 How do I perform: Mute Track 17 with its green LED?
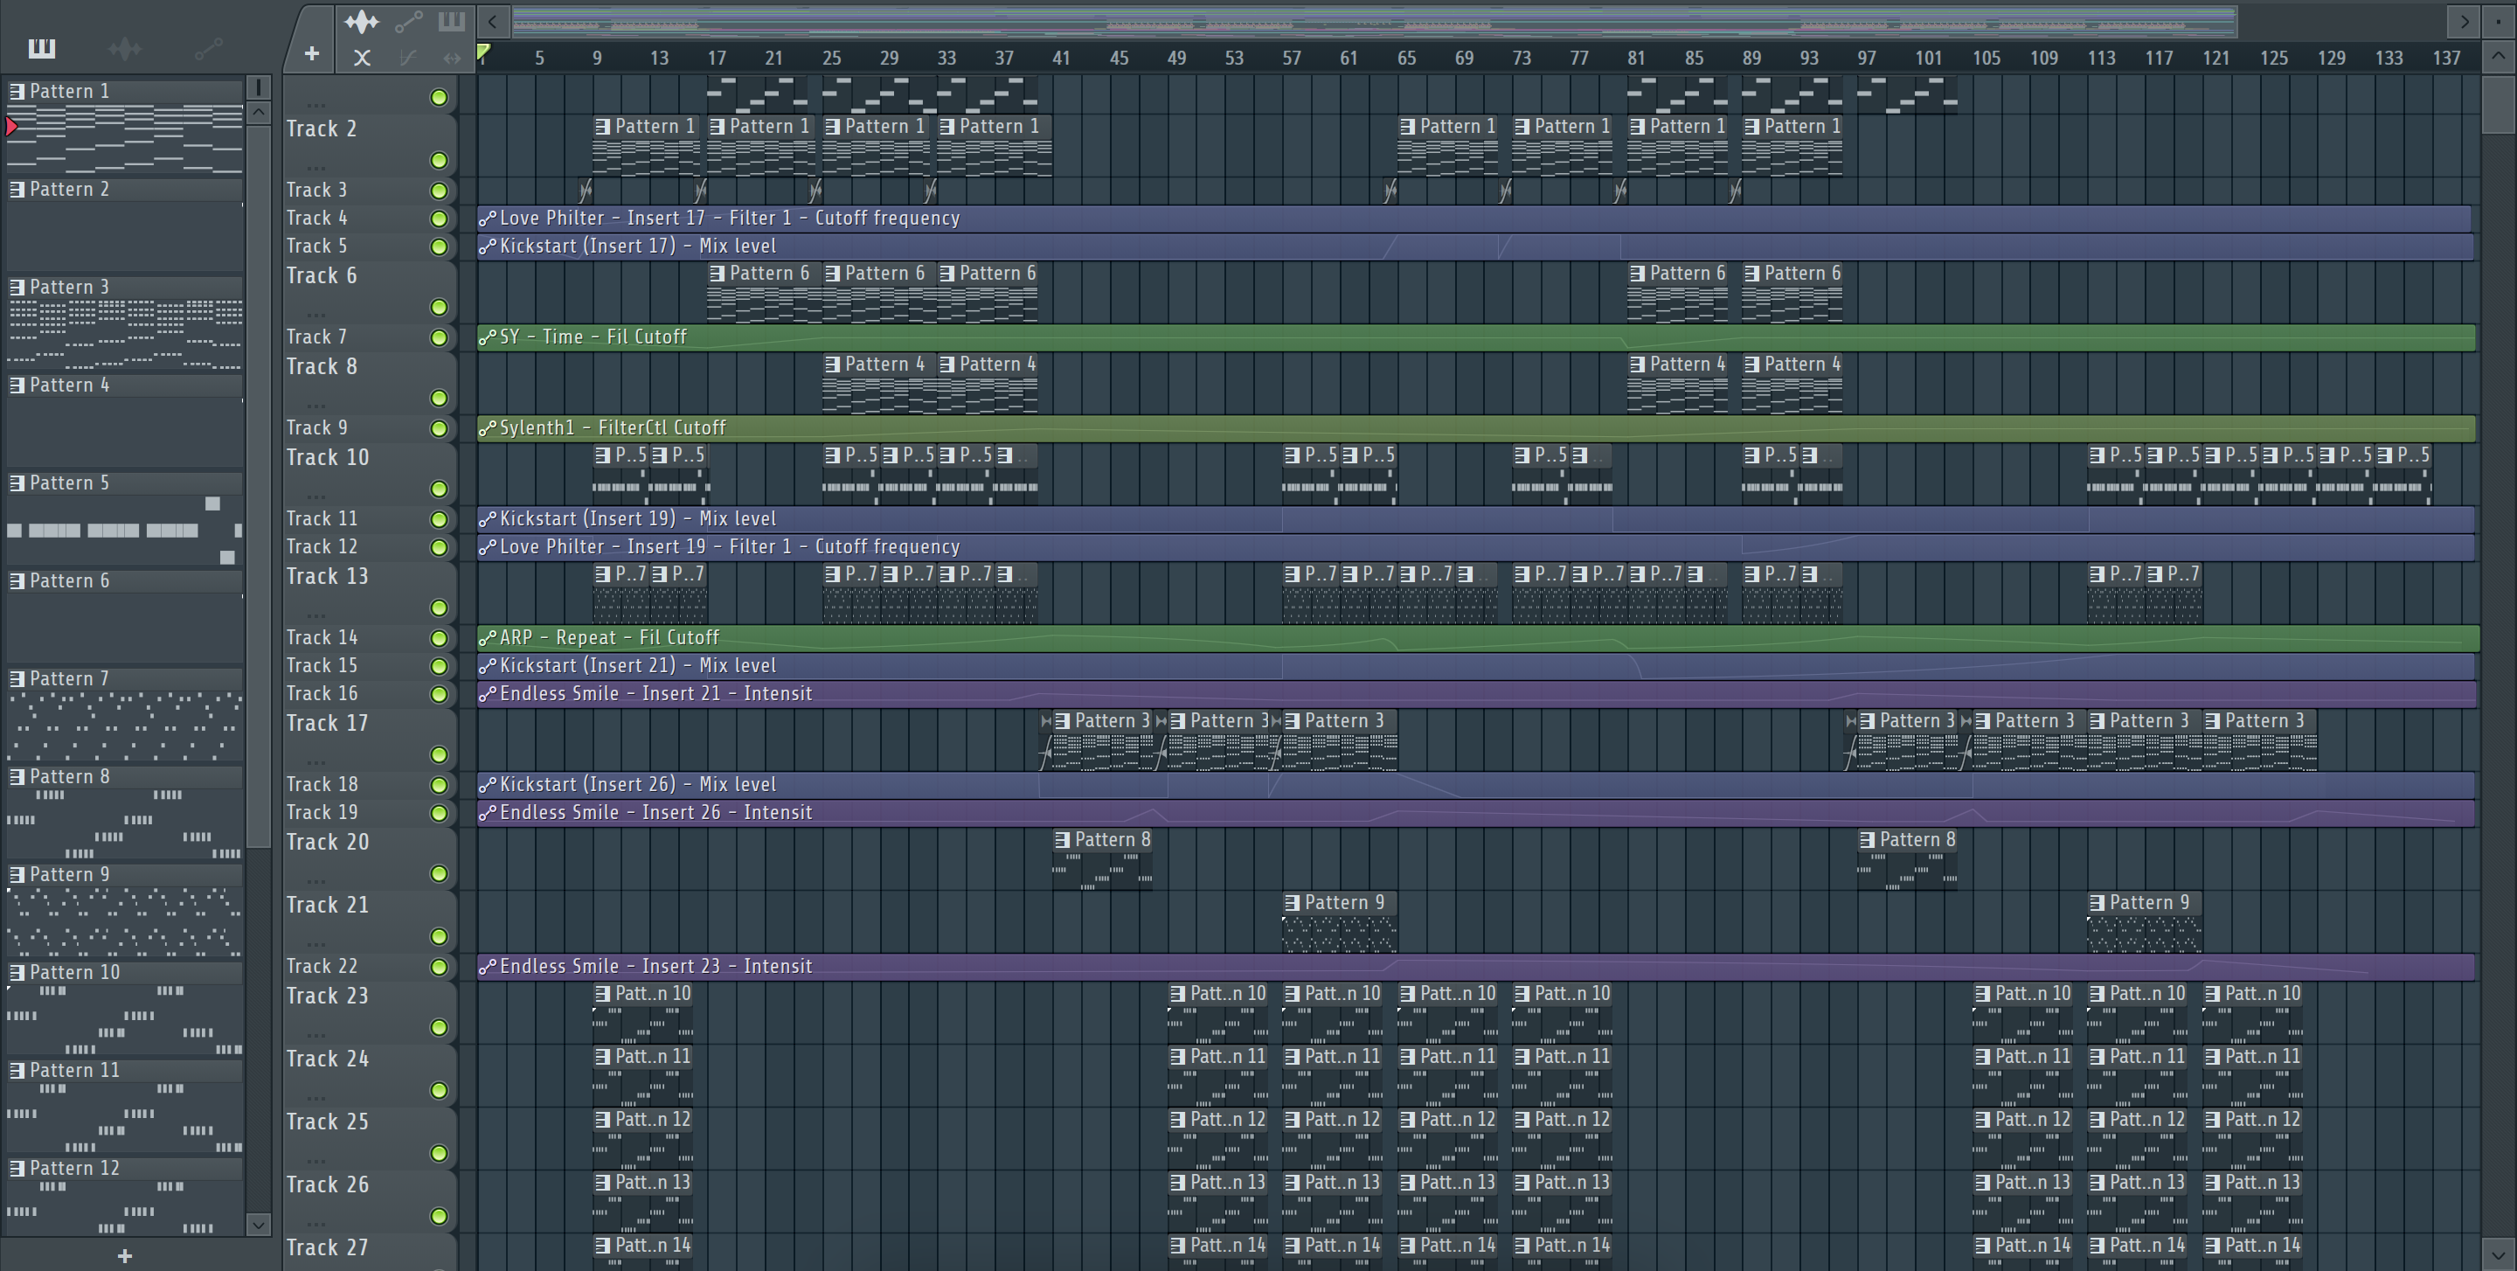click(440, 754)
